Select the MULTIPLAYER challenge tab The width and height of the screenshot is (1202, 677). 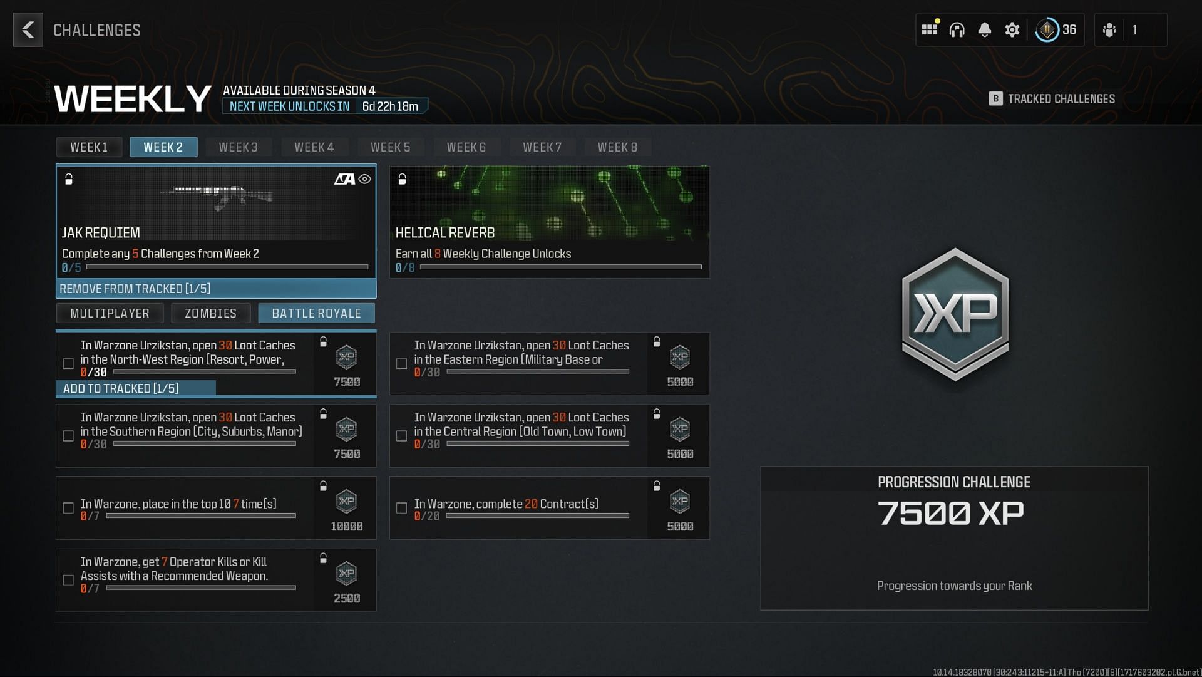110,313
